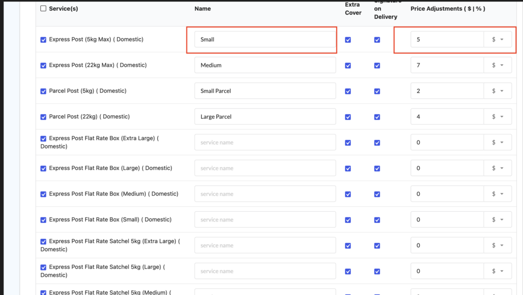Edit price adjustment value 5 for Express Post 5kg
523x295 pixels.
pos(447,39)
